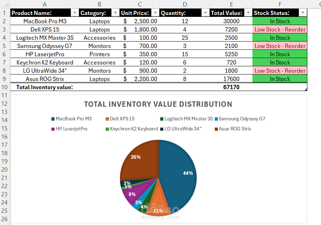Click the select-all corner triangle
This screenshot has width=321, height=225.
click(x=6, y=5)
